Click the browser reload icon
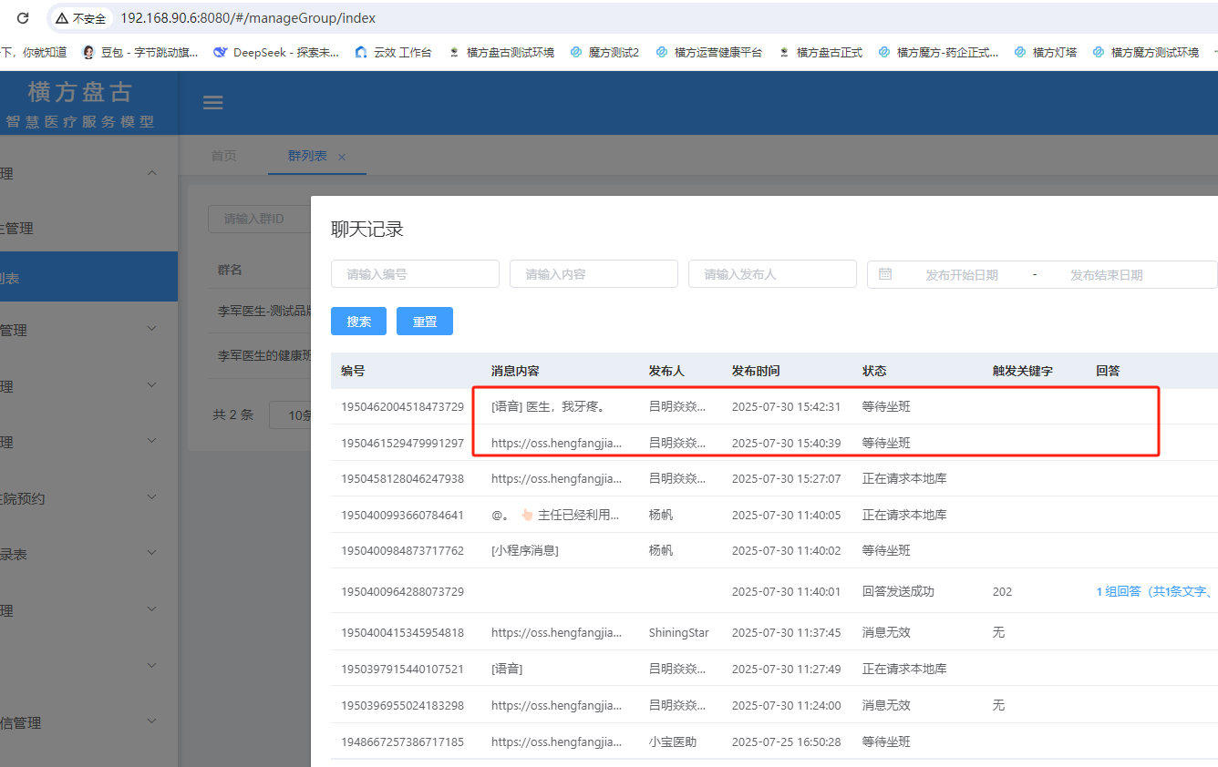 click(x=23, y=18)
